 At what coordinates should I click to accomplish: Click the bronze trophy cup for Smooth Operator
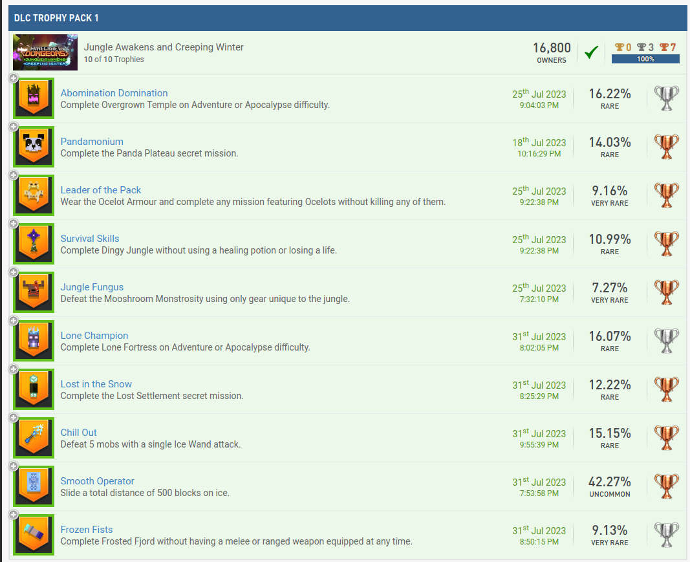point(666,486)
